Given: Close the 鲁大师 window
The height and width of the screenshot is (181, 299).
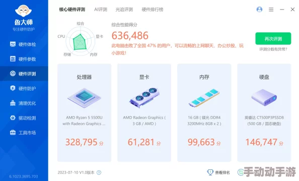Looking at the screenshot, I should click(x=292, y=10).
